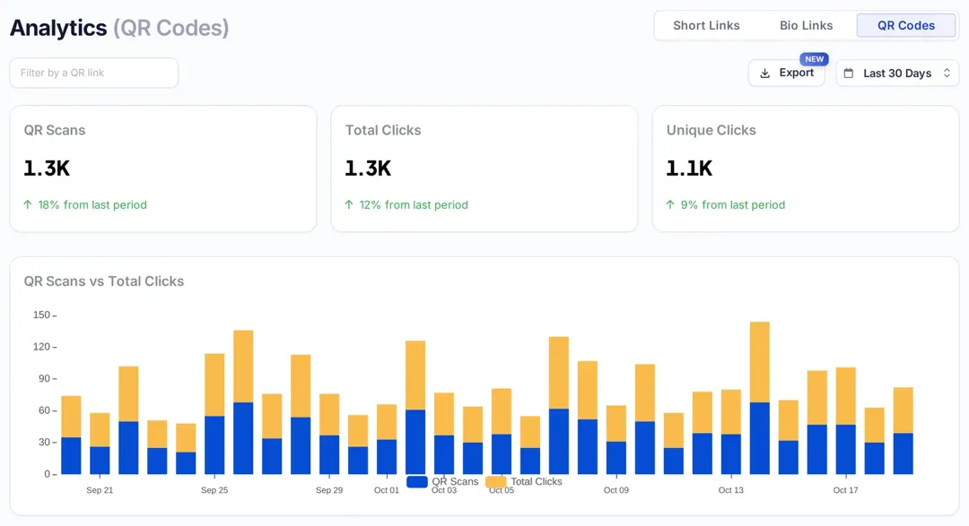Click the QR Scans legend label
The image size is (969, 526).
click(455, 481)
